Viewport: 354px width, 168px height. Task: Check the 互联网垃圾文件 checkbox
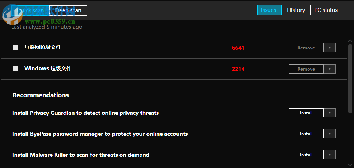click(15, 48)
